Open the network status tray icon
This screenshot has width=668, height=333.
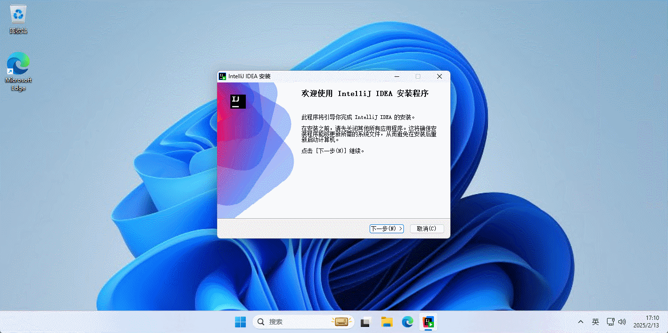pos(610,322)
